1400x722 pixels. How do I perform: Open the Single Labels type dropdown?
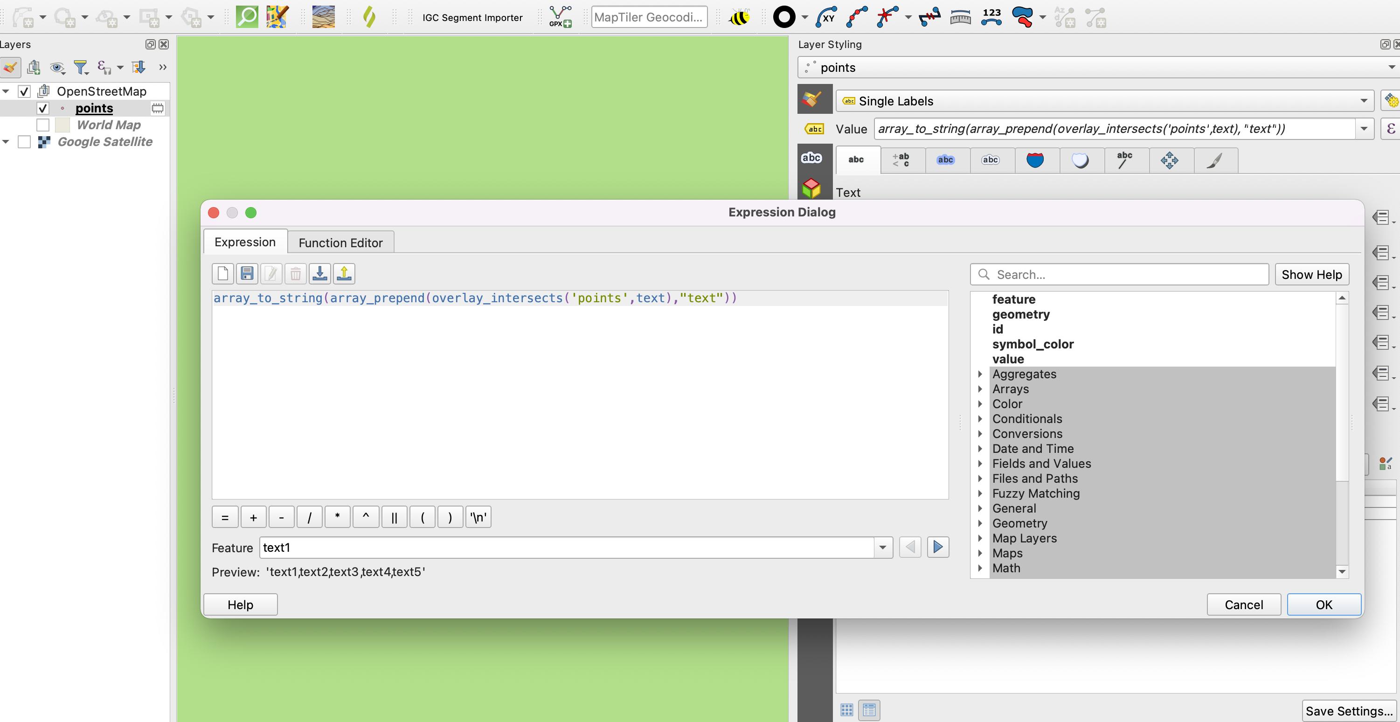tap(1105, 101)
